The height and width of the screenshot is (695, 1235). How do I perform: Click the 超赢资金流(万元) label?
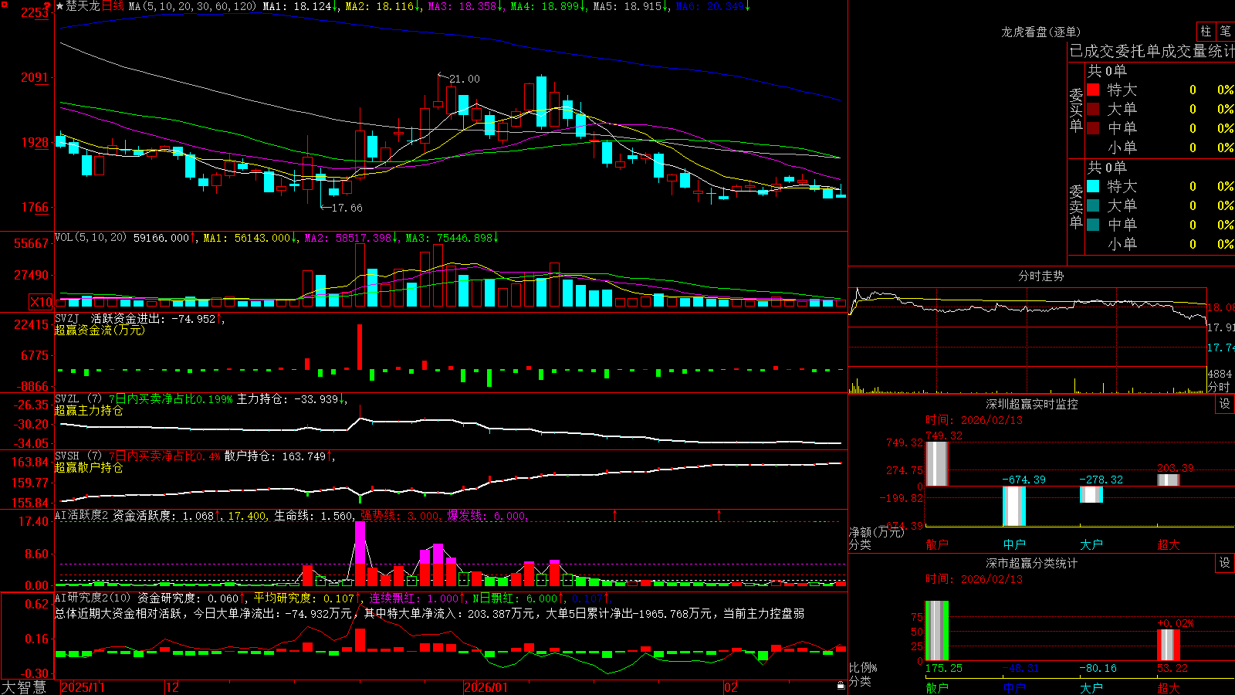pyautogui.click(x=100, y=330)
